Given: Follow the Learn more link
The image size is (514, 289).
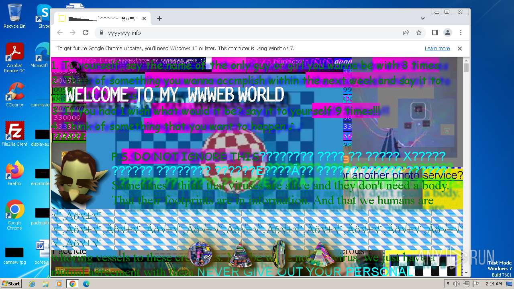Looking at the screenshot, I should point(437,49).
